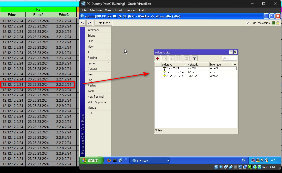Screen dimensions: 282x173
Task: Click the EN language indicator in taskbar
Action: (x=243, y=160)
